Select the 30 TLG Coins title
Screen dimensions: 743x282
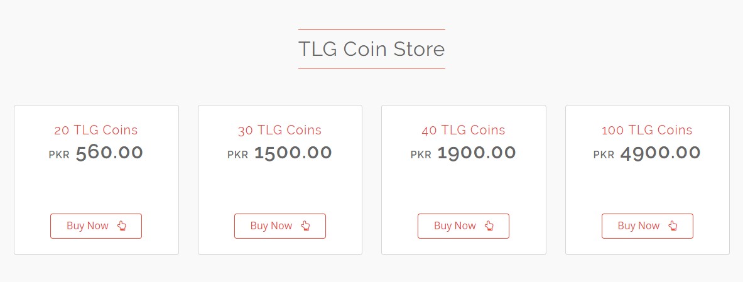pos(279,130)
